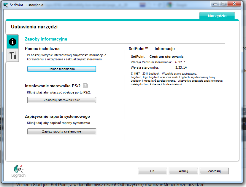Click the save system reports description text
The width and height of the screenshot is (246, 187).
click(x=59, y=123)
